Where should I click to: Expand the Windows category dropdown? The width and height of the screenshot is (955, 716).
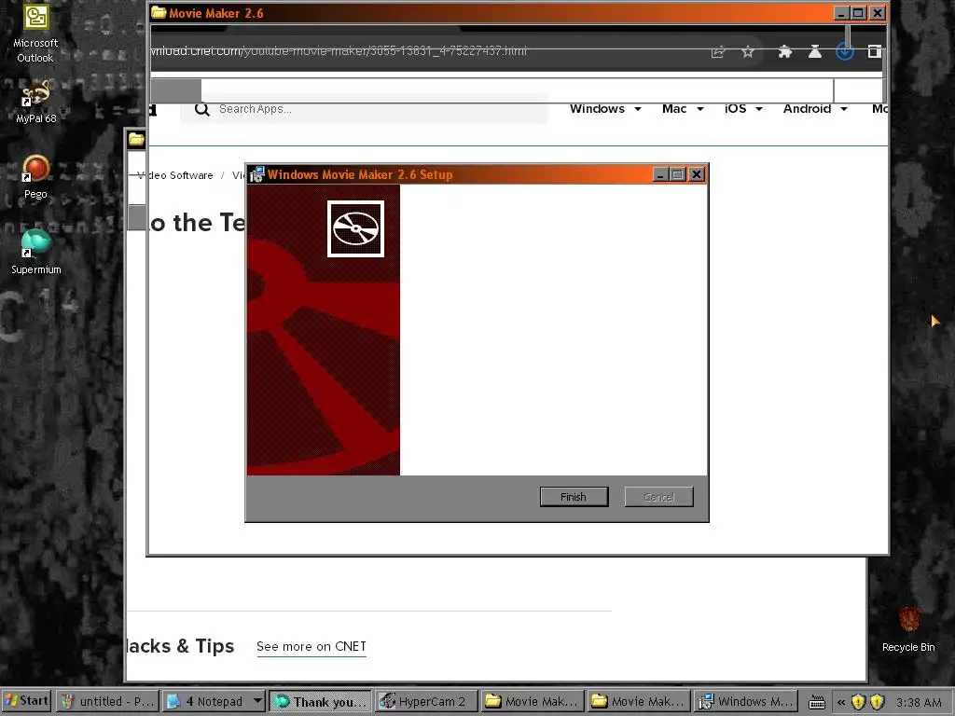pos(605,109)
